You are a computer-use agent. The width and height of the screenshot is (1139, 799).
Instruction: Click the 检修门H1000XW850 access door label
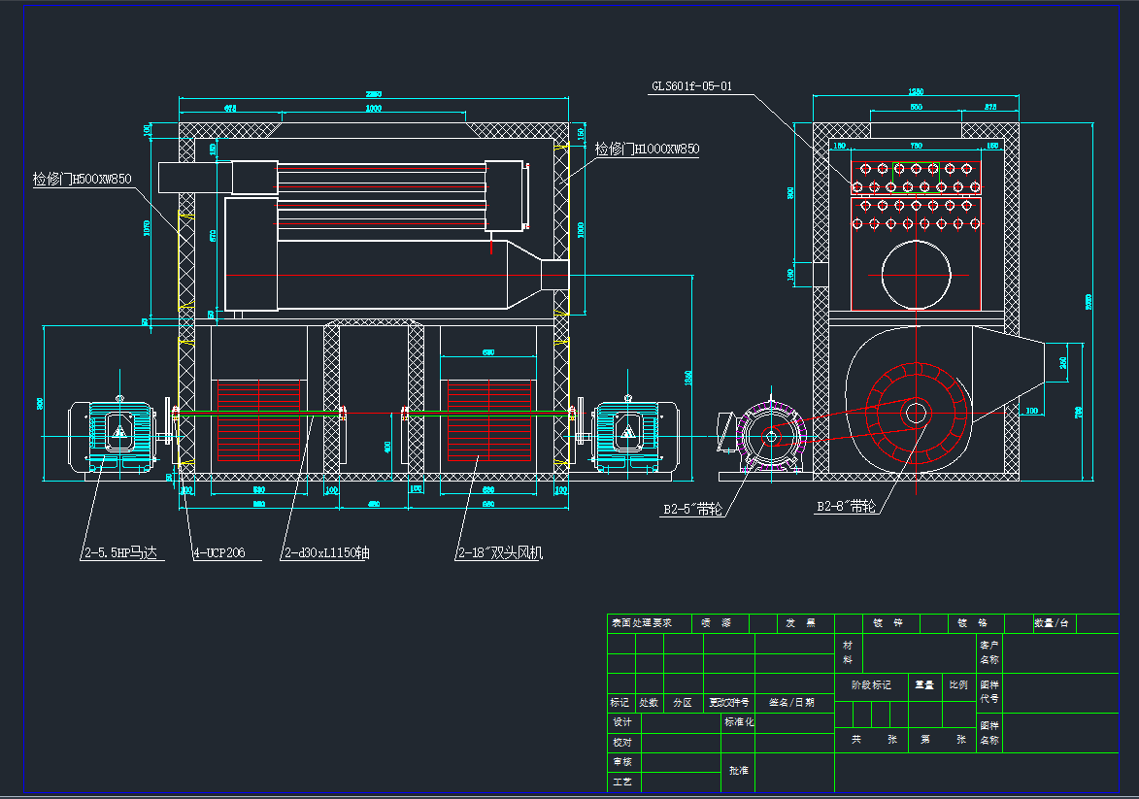click(x=647, y=150)
